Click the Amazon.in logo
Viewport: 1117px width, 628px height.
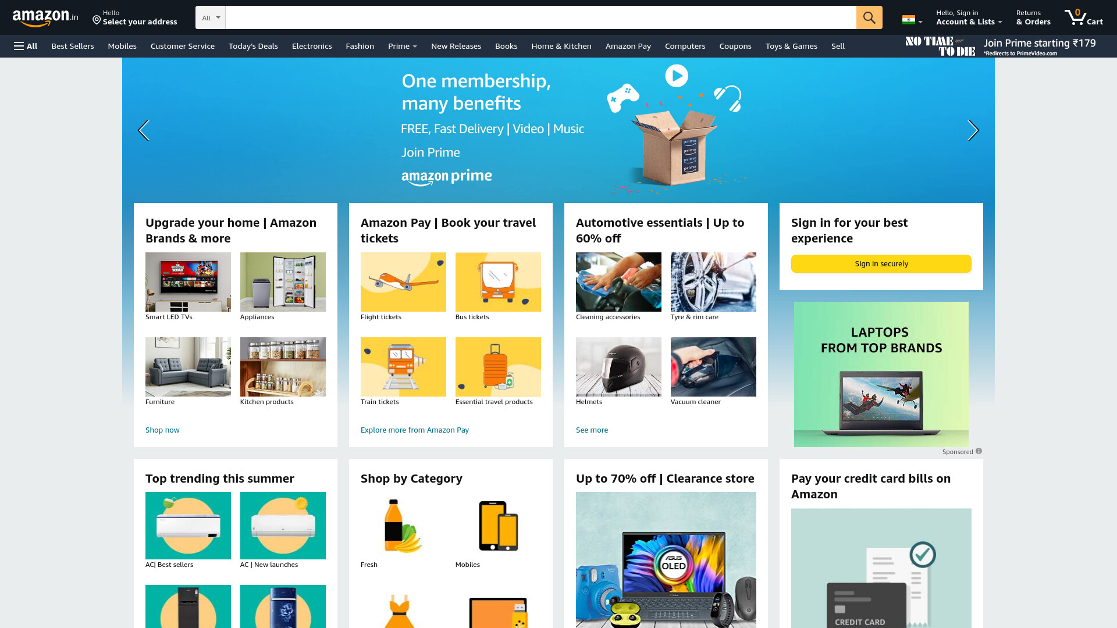click(x=45, y=18)
